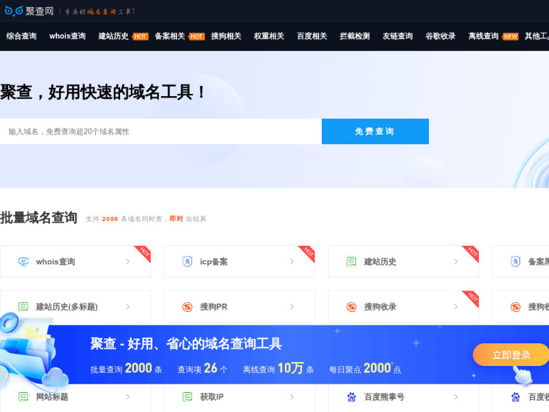Viewport: 549px width, 412px height.
Task: Click the 网站标题 green icon
Action: [23, 397]
